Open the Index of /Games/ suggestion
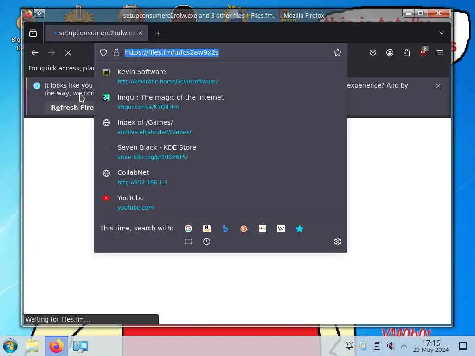Viewport: 475px width, 356px height. (x=220, y=127)
